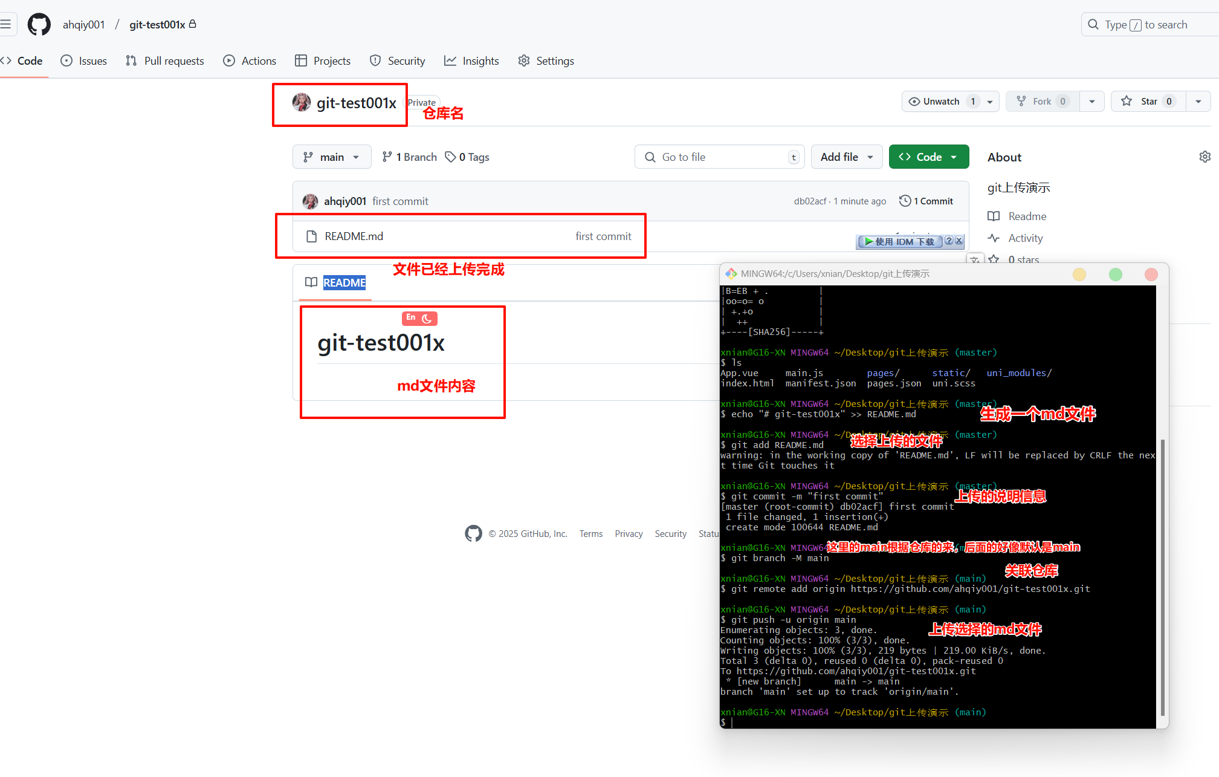Toggle dark mode with the moon icon
The image size is (1219, 777).
coord(427,318)
